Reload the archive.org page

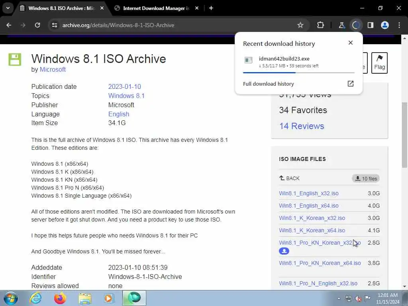(x=37, y=25)
